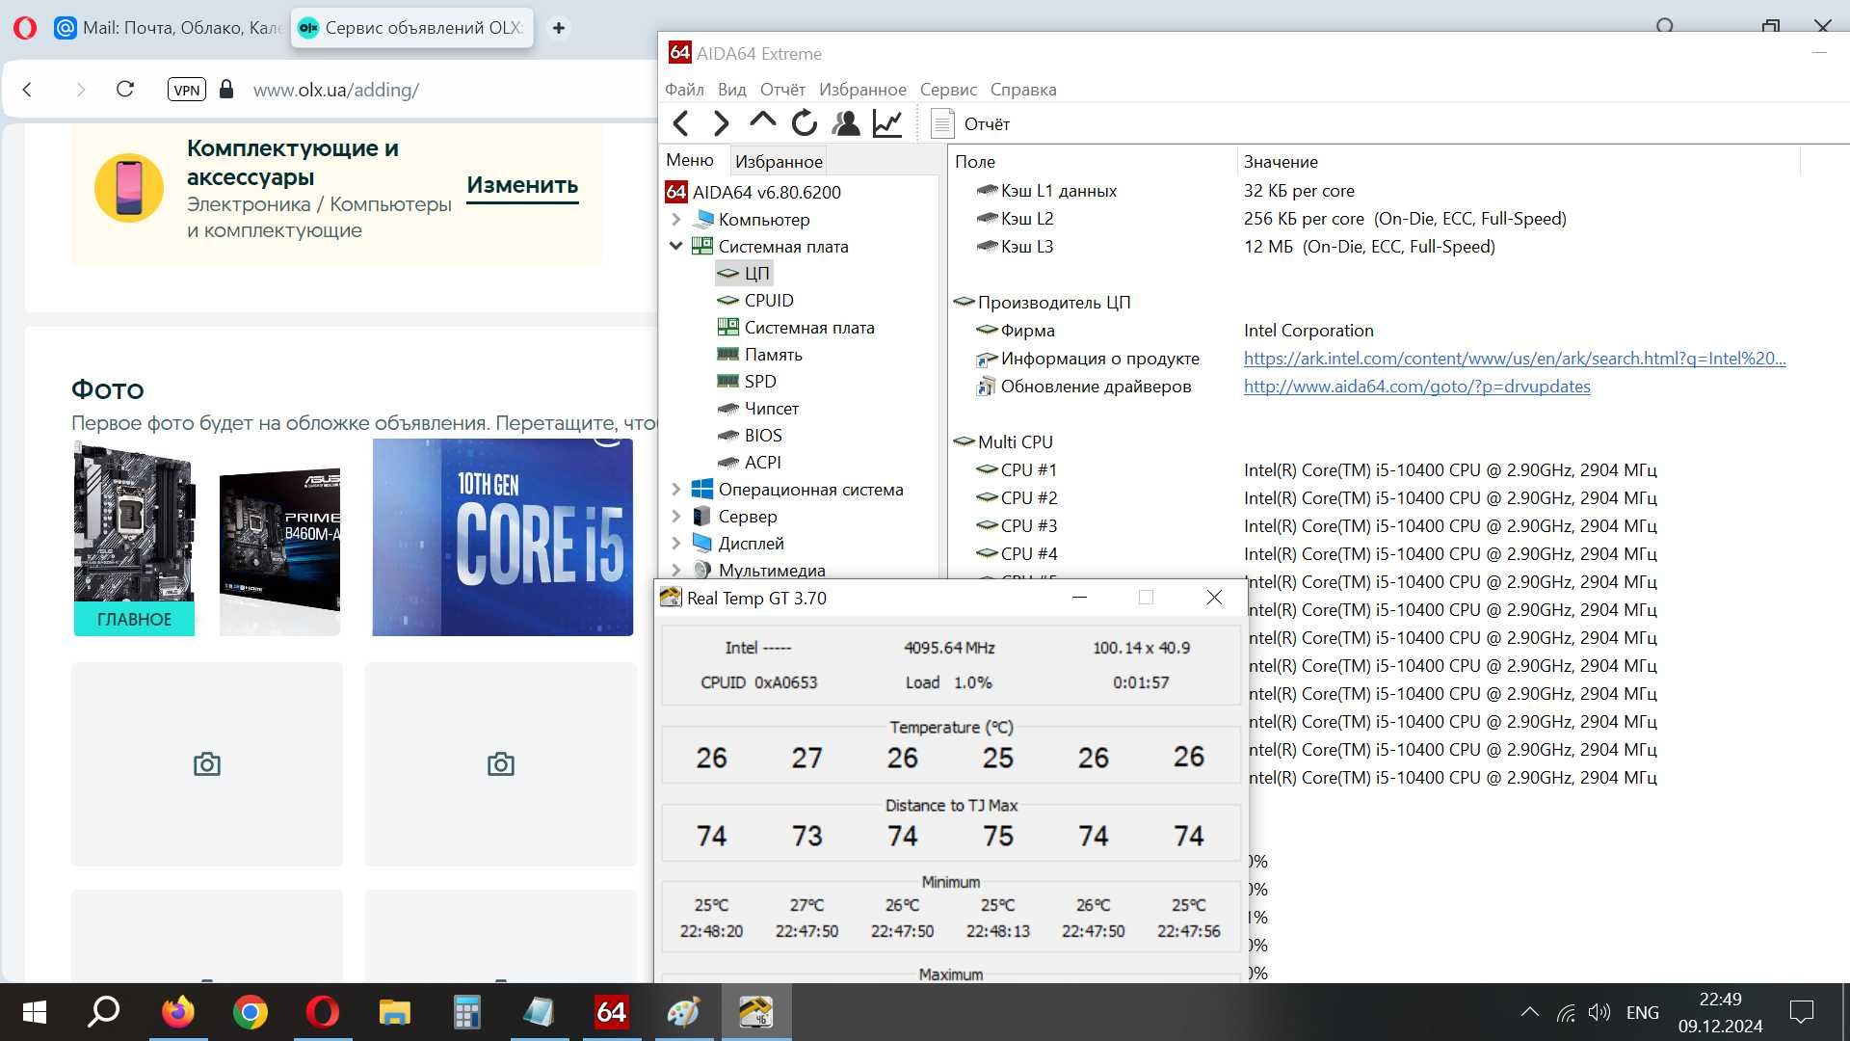Open File Explorer from taskbar
The height and width of the screenshot is (1041, 1850).
[394, 1012]
